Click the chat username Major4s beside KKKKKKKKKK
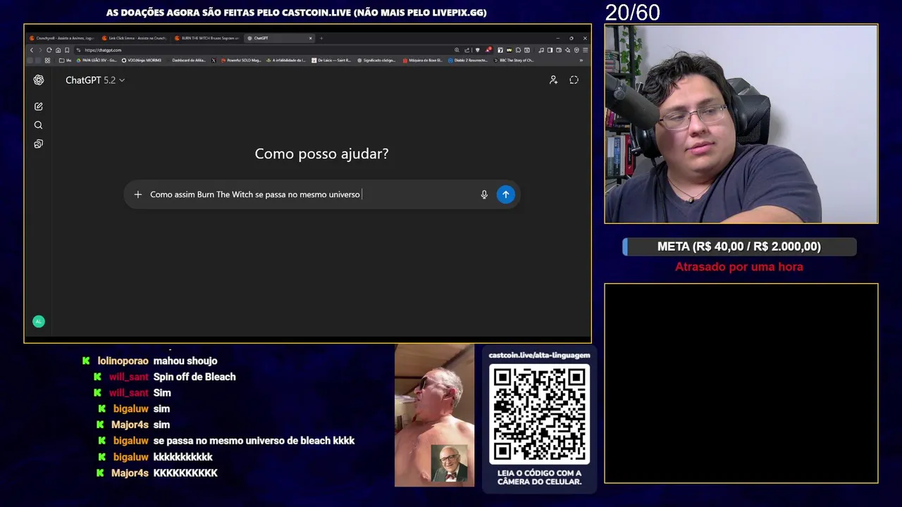Image resolution: width=902 pixels, height=507 pixels. tap(130, 473)
